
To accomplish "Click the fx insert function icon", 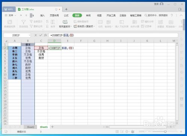I will coord(46,35).
